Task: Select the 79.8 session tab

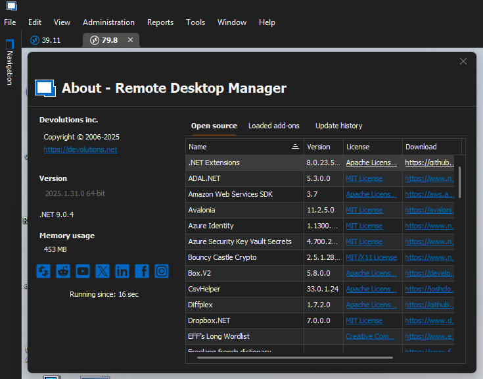Action: 110,40
